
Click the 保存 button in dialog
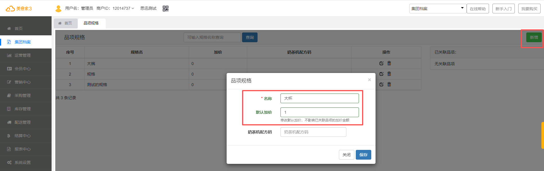(x=363, y=155)
